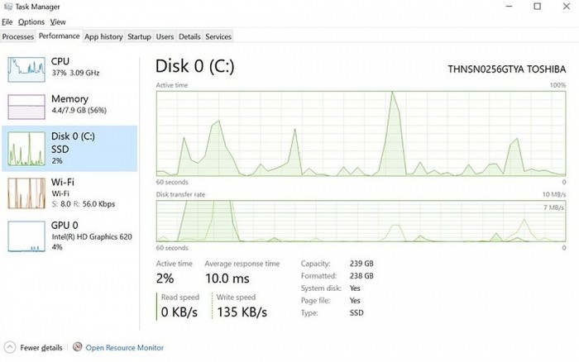Screen dimensions: 579x362
Task: Open the View menu
Action: (x=57, y=21)
